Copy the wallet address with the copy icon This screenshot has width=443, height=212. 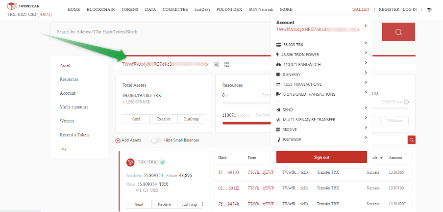click(216, 64)
